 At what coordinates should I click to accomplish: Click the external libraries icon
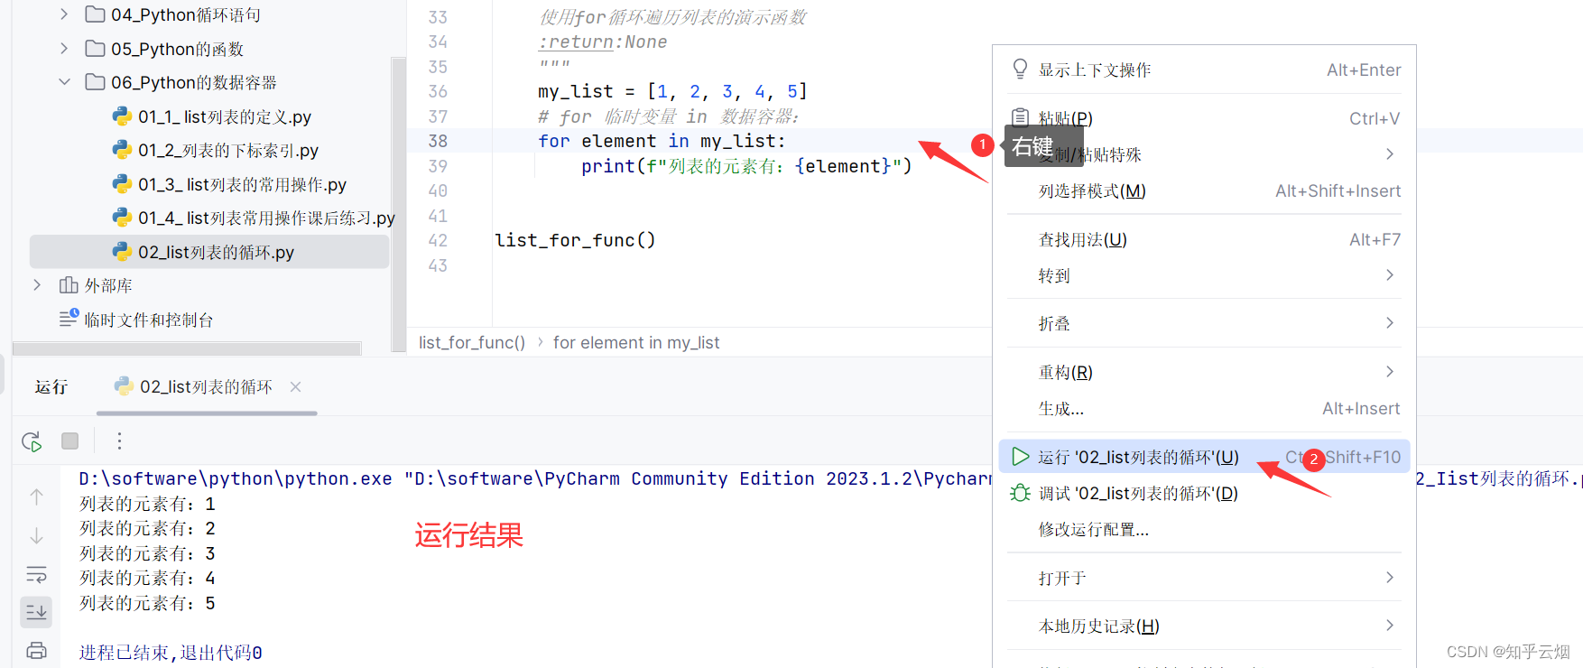(69, 285)
